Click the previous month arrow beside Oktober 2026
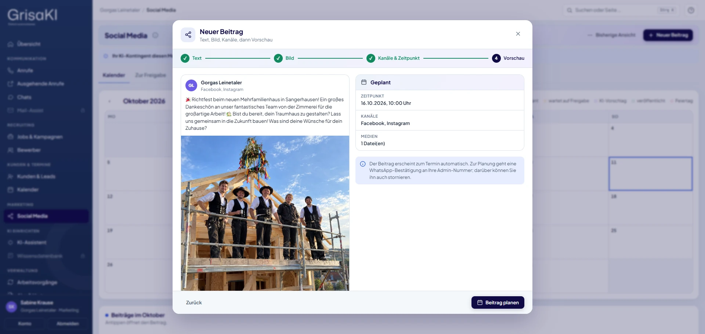Viewport: 705px width, 334px height. pyautogui.click(x=109, y=101)
